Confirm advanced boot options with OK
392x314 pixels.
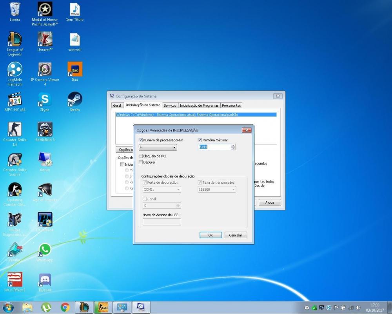(x=211, y=235)
